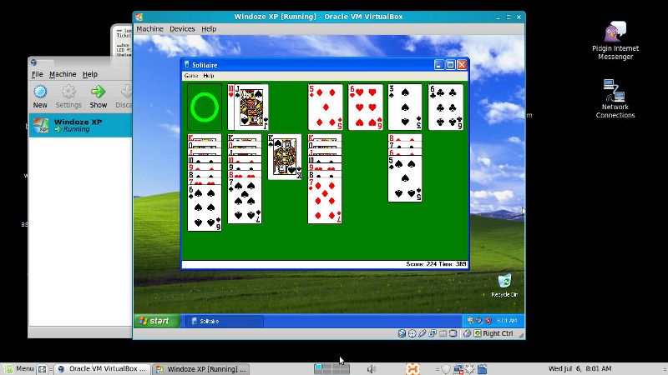Click the 6 of hearts foundation pile

coord(365,107)
